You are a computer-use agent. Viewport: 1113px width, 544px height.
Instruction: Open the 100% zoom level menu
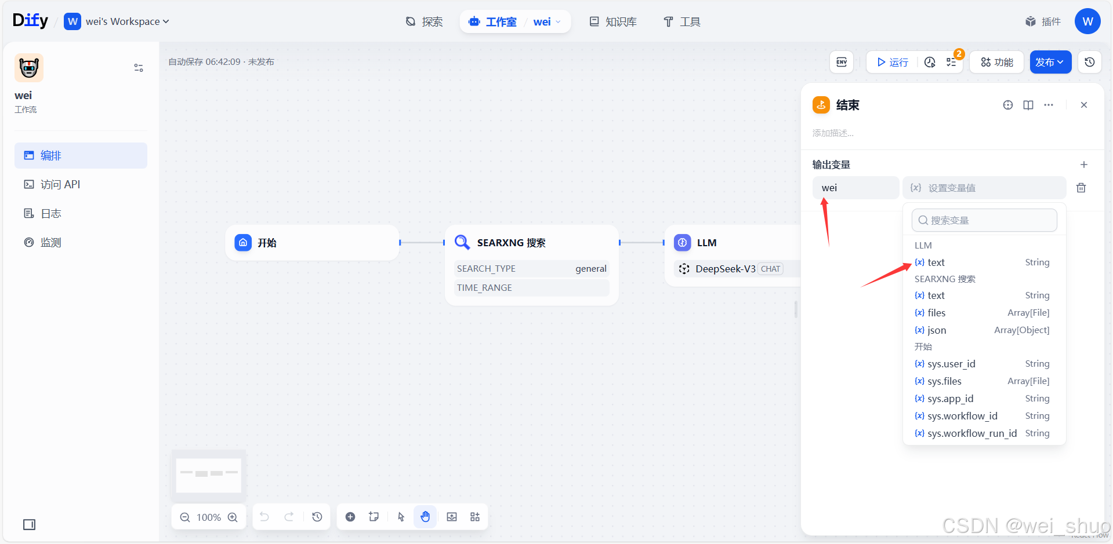coord(209,517)
